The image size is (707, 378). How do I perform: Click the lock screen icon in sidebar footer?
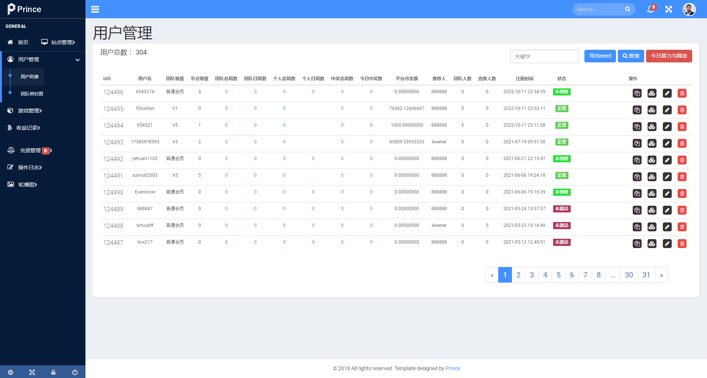click(53, 372)
